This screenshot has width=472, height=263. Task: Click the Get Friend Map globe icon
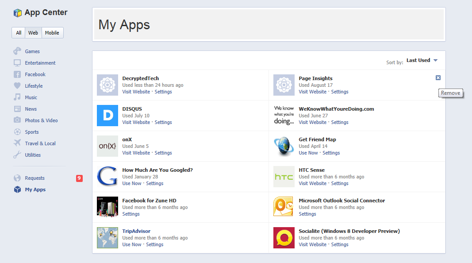[284, 146]
